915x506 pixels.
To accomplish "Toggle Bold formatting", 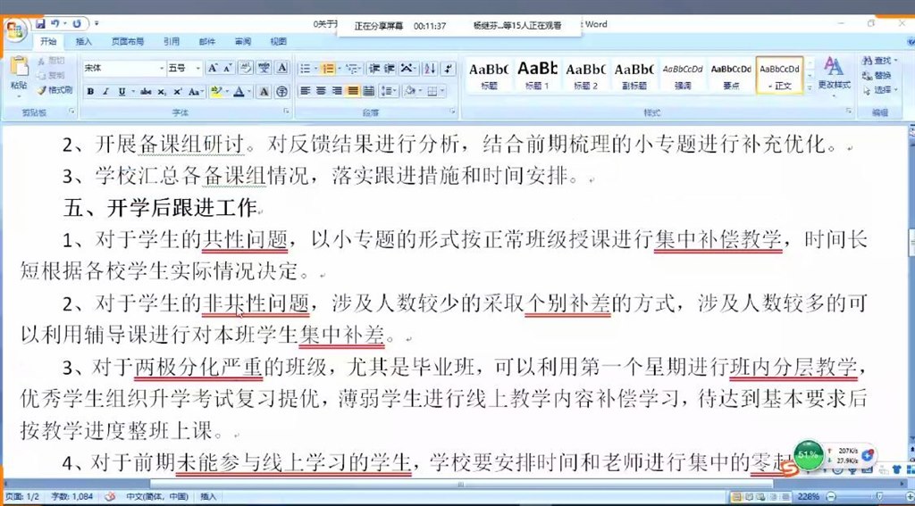I will coord(90,92).
